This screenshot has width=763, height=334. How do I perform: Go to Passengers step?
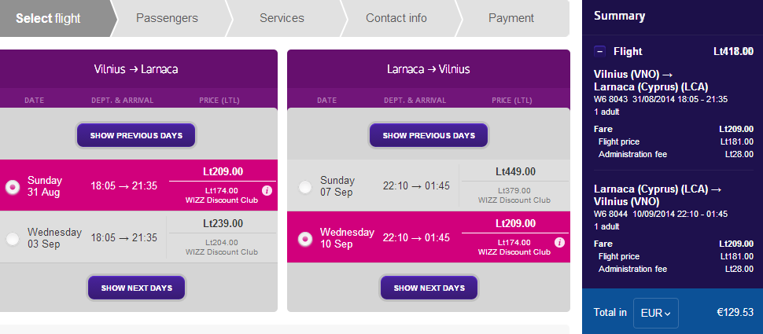click(x=167, y=18)
